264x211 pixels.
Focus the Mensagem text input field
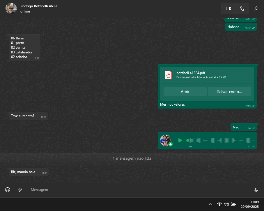[140, 190]
